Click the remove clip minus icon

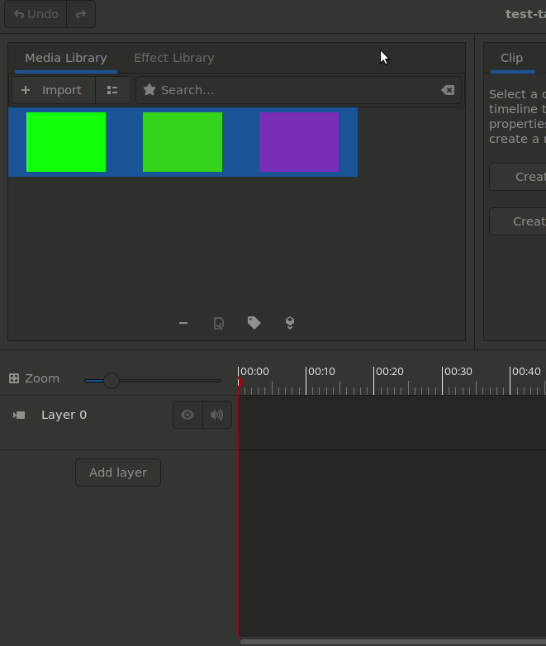183,323
